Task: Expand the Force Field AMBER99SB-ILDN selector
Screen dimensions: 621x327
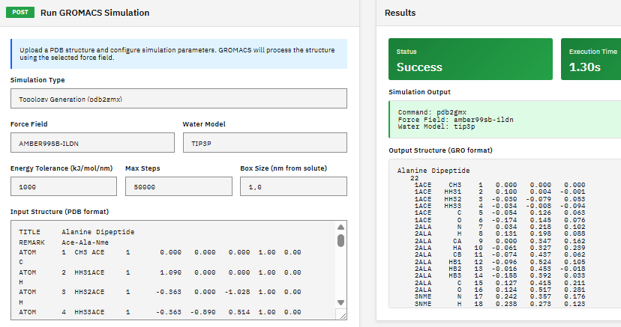Action: tap(91, 143)
